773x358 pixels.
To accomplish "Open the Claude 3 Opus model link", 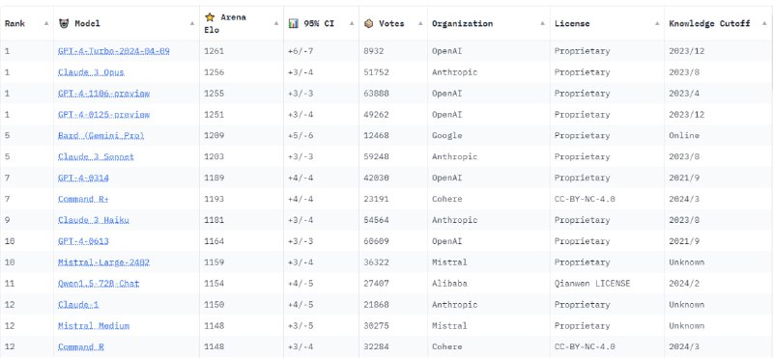I will (x=91, y=72).
